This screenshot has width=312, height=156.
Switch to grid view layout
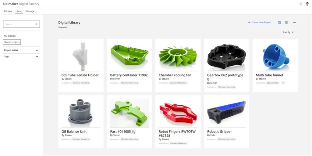coord(280,23)
